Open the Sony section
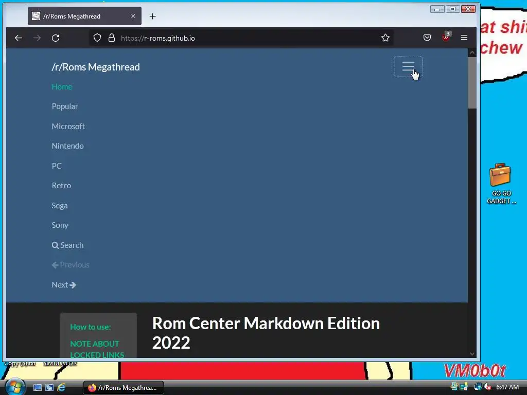This screenshot has height=395, width=527. (60, 225)
